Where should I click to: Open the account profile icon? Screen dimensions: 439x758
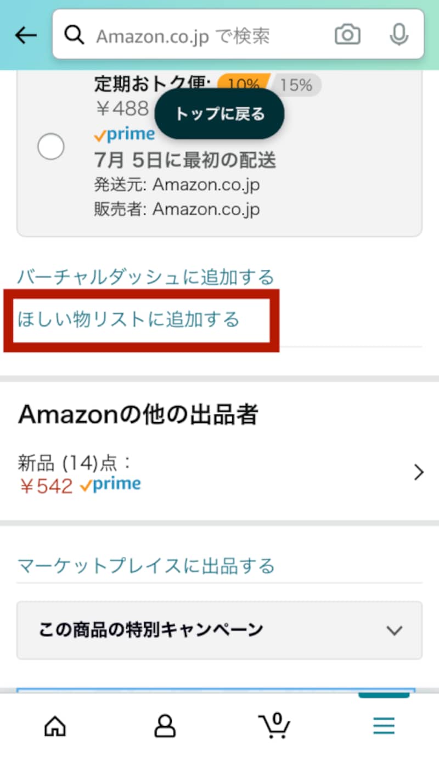click(165, 727)
